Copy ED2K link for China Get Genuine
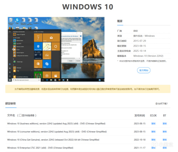This screenshot has width=178, height=152. pyautogui.click(x=153, y=140)
